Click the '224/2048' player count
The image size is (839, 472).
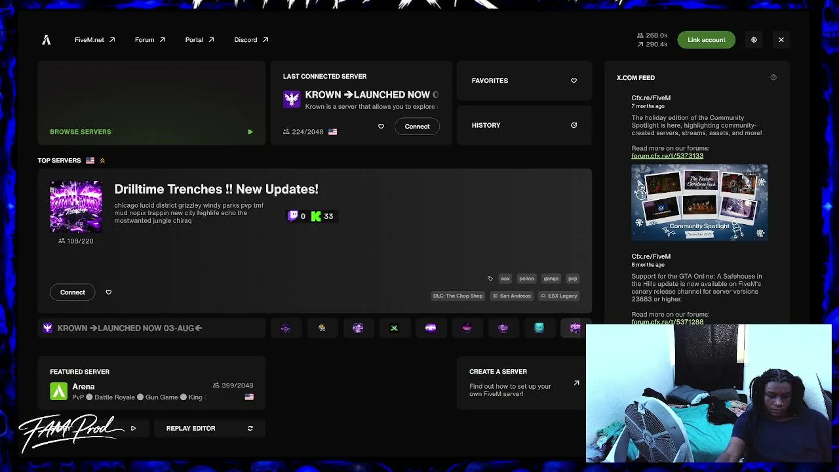click(303, 132)
